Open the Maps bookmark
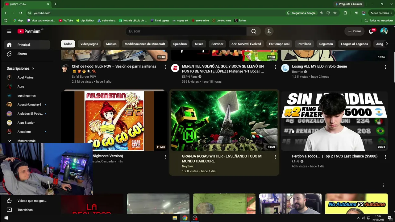The width and height of the screenshot is (395, 222). (x=19, y=21)
